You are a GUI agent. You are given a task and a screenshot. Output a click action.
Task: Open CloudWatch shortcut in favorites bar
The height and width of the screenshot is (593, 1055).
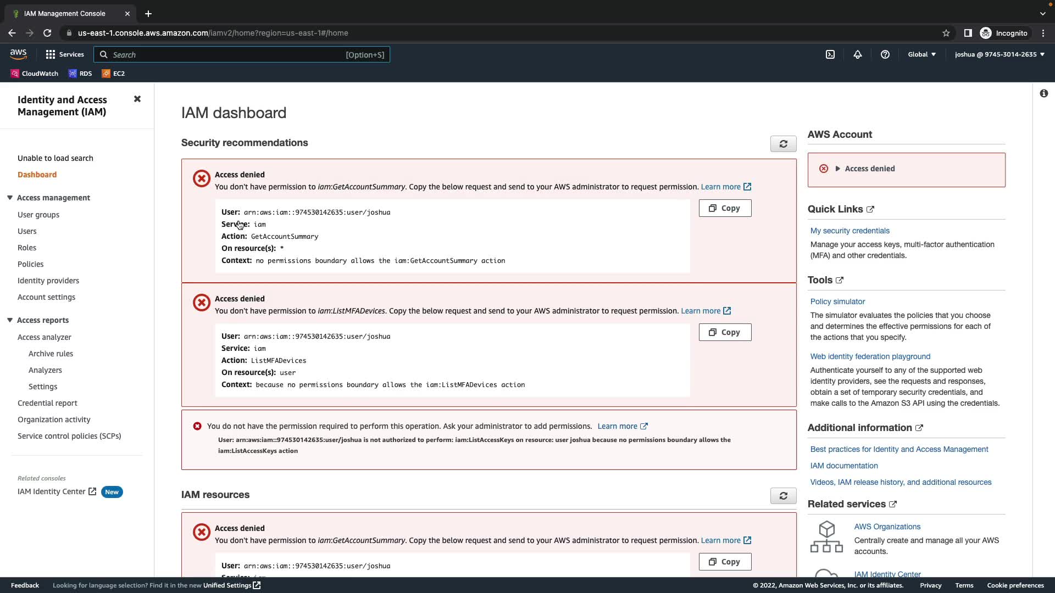(x=35, y=74)
